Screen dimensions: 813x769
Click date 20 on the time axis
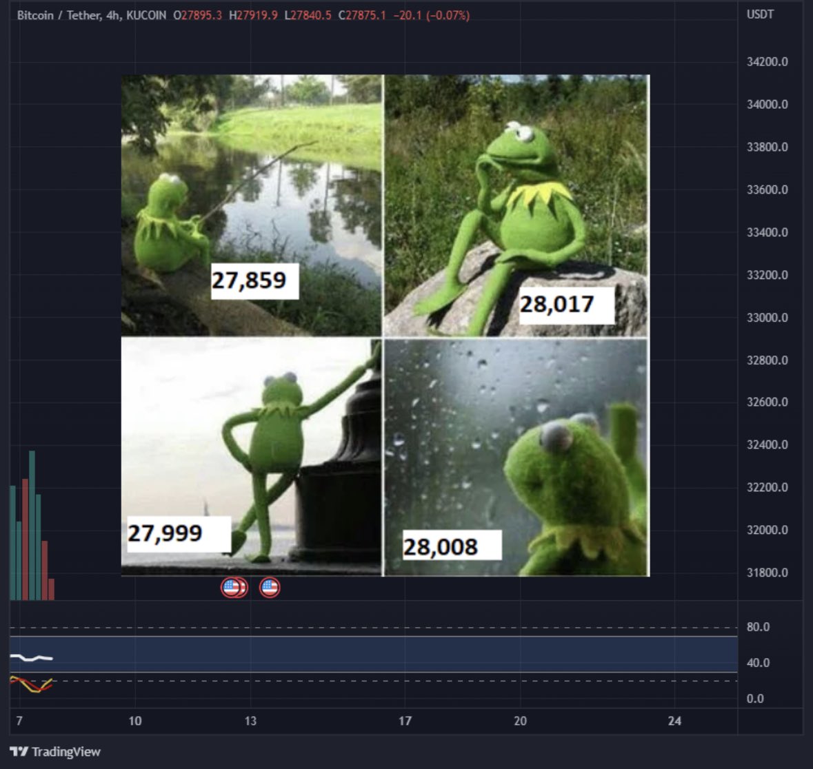pos(520,721)
